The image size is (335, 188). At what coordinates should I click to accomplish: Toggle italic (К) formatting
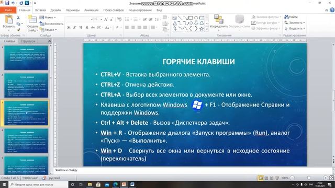point(74,28)
